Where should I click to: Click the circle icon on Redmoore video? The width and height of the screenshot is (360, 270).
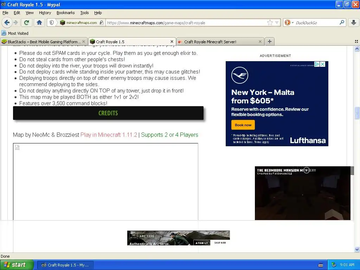click(307, 170)
